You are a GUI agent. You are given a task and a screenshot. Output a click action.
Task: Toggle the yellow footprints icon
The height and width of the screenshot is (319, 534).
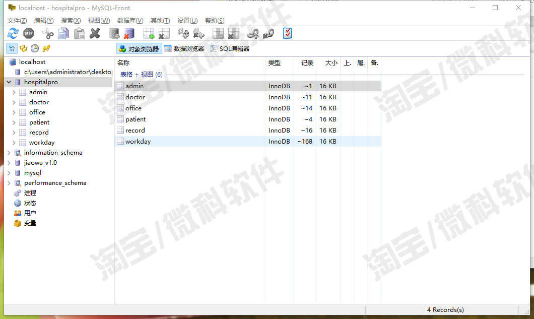46,48
